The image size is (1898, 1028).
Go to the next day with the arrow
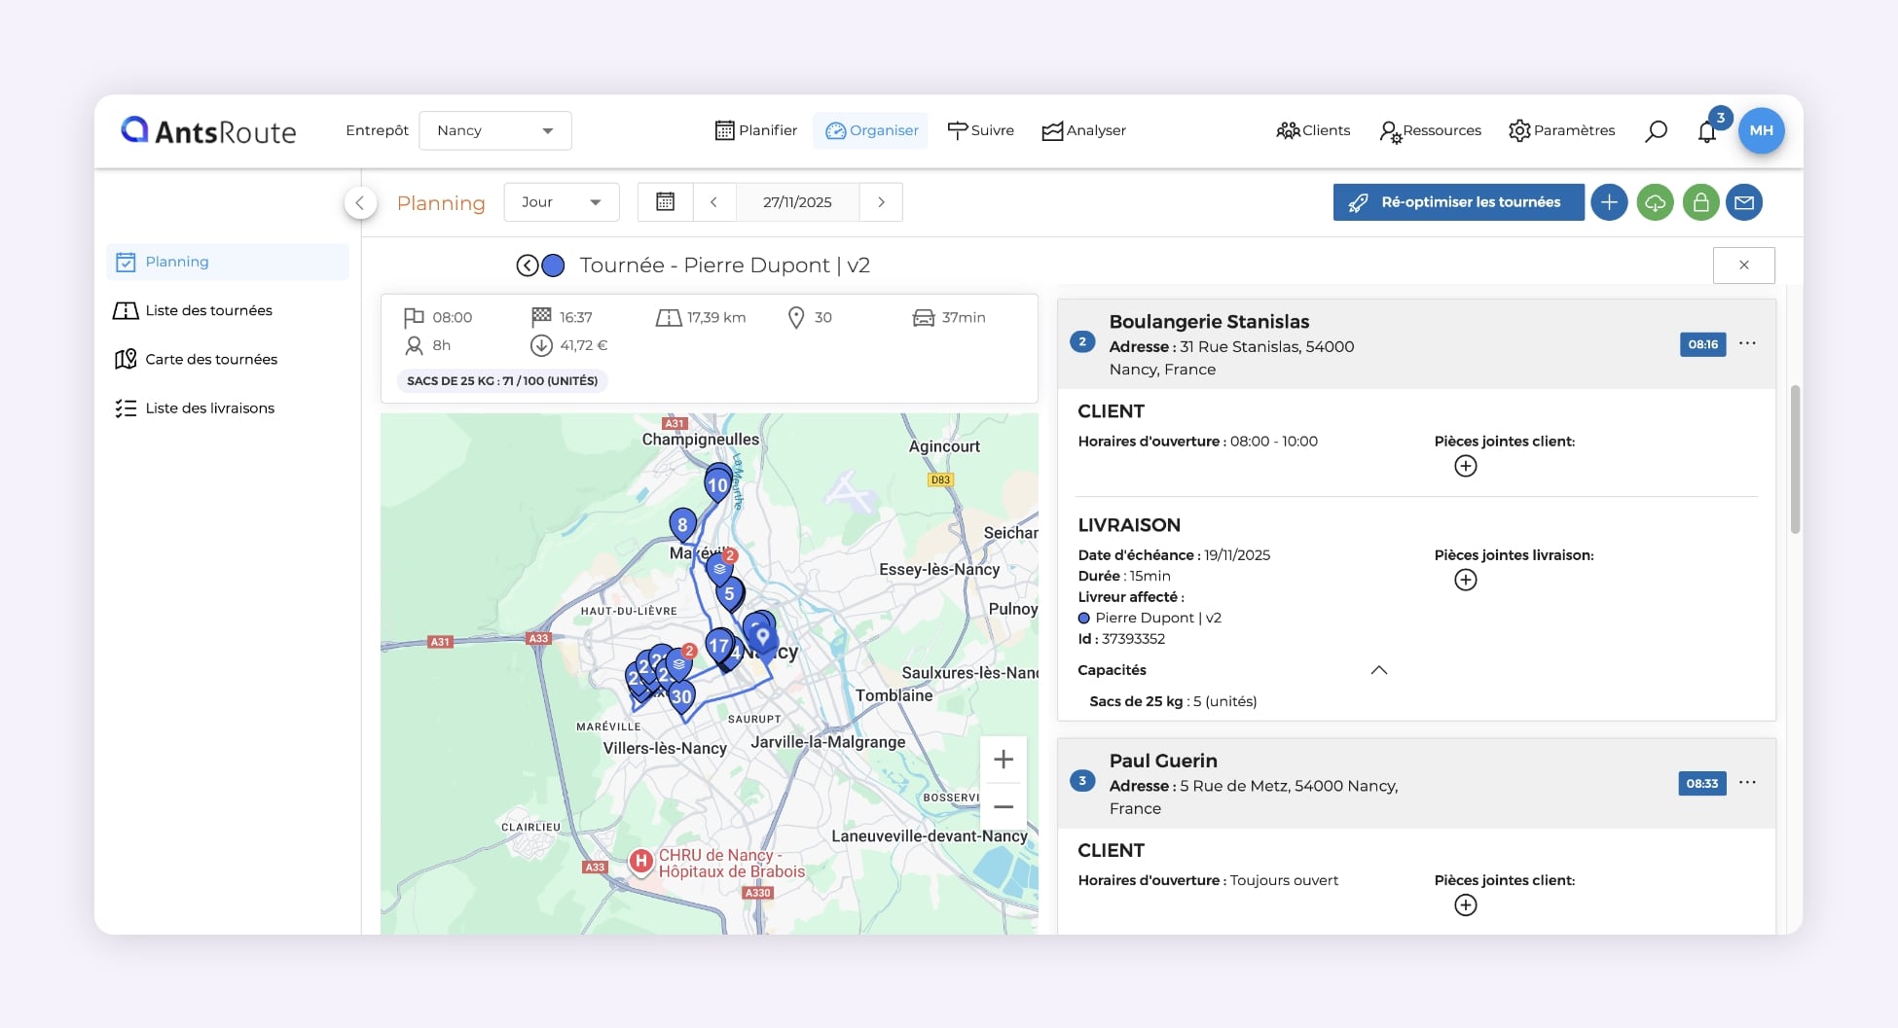point(881,202)
